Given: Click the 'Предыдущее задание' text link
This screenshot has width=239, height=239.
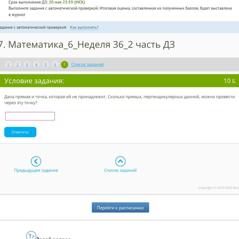Looking at the screenshot, I should [36, 170].
